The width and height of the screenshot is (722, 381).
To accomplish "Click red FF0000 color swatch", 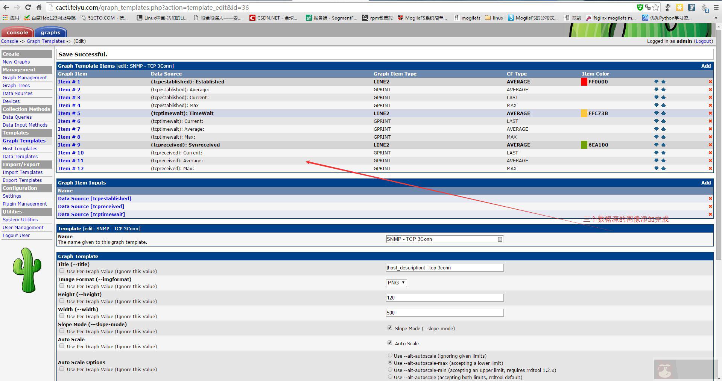I will coord(584,82).
